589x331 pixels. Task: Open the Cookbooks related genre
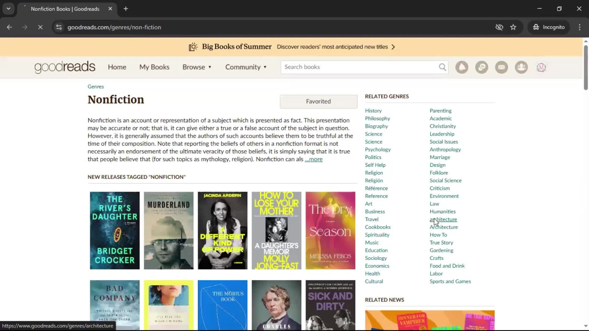click(x=378, y=227)
